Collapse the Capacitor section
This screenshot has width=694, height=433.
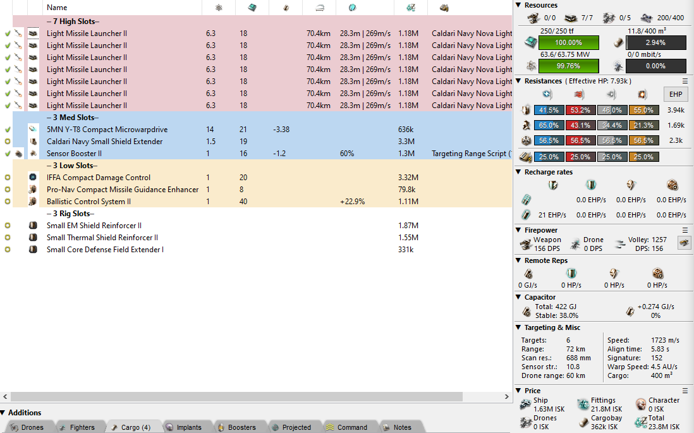(519, 297)
